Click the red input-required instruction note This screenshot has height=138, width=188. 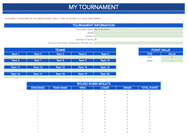pos(53,19)
